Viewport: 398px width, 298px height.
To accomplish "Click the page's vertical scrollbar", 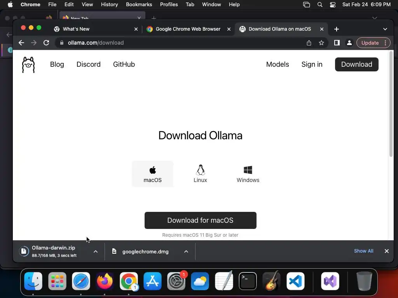I will 391,104.
